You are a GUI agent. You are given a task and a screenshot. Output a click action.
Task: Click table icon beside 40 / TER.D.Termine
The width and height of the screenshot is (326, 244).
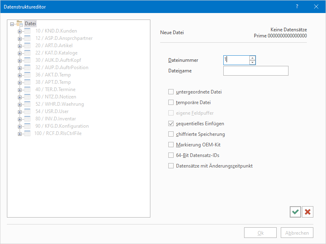tap(27, 89)
